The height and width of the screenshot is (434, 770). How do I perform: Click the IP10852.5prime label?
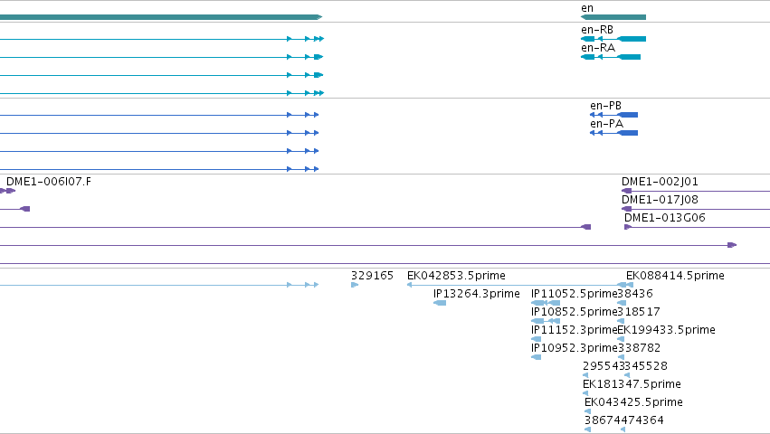coord(574,312)
